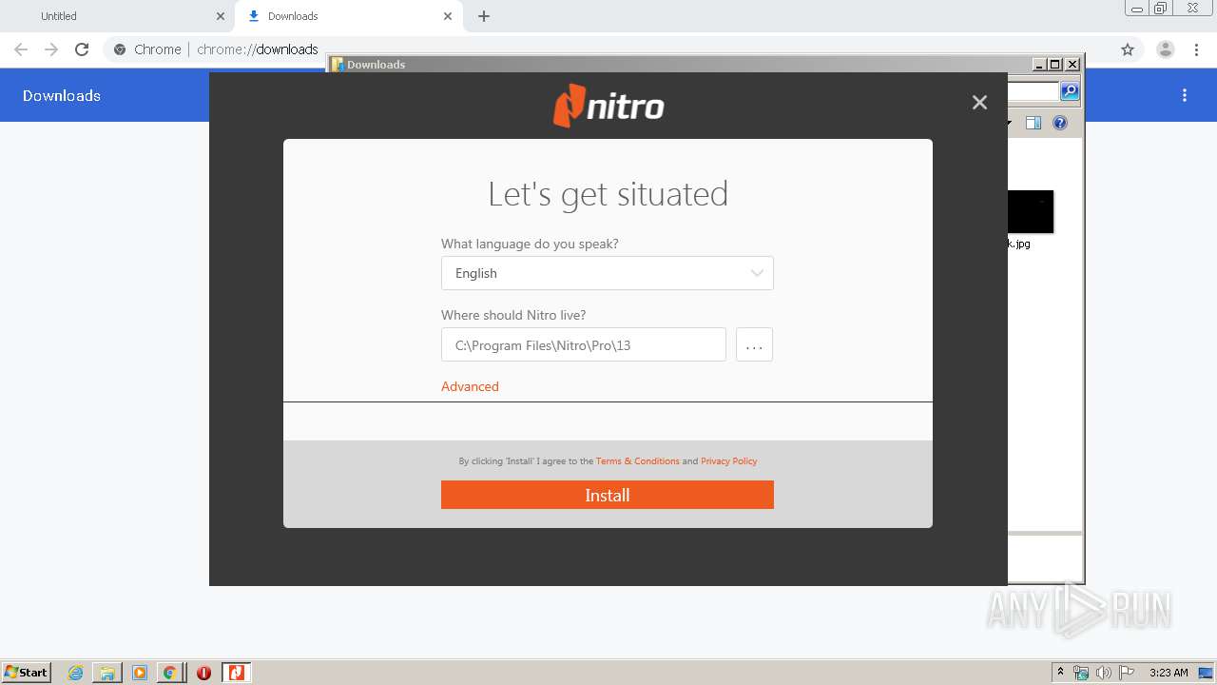Select the Downloads Chrome tab
The image size is (1217, 685).
coord(349,16)
